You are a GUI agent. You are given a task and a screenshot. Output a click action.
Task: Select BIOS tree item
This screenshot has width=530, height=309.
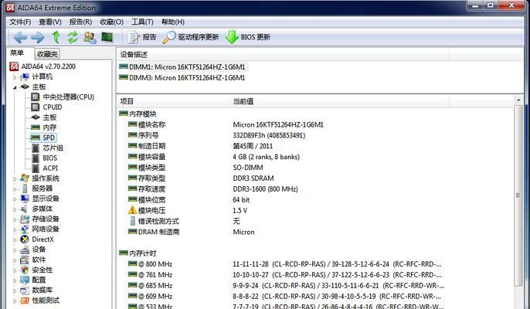coord(49,158)
